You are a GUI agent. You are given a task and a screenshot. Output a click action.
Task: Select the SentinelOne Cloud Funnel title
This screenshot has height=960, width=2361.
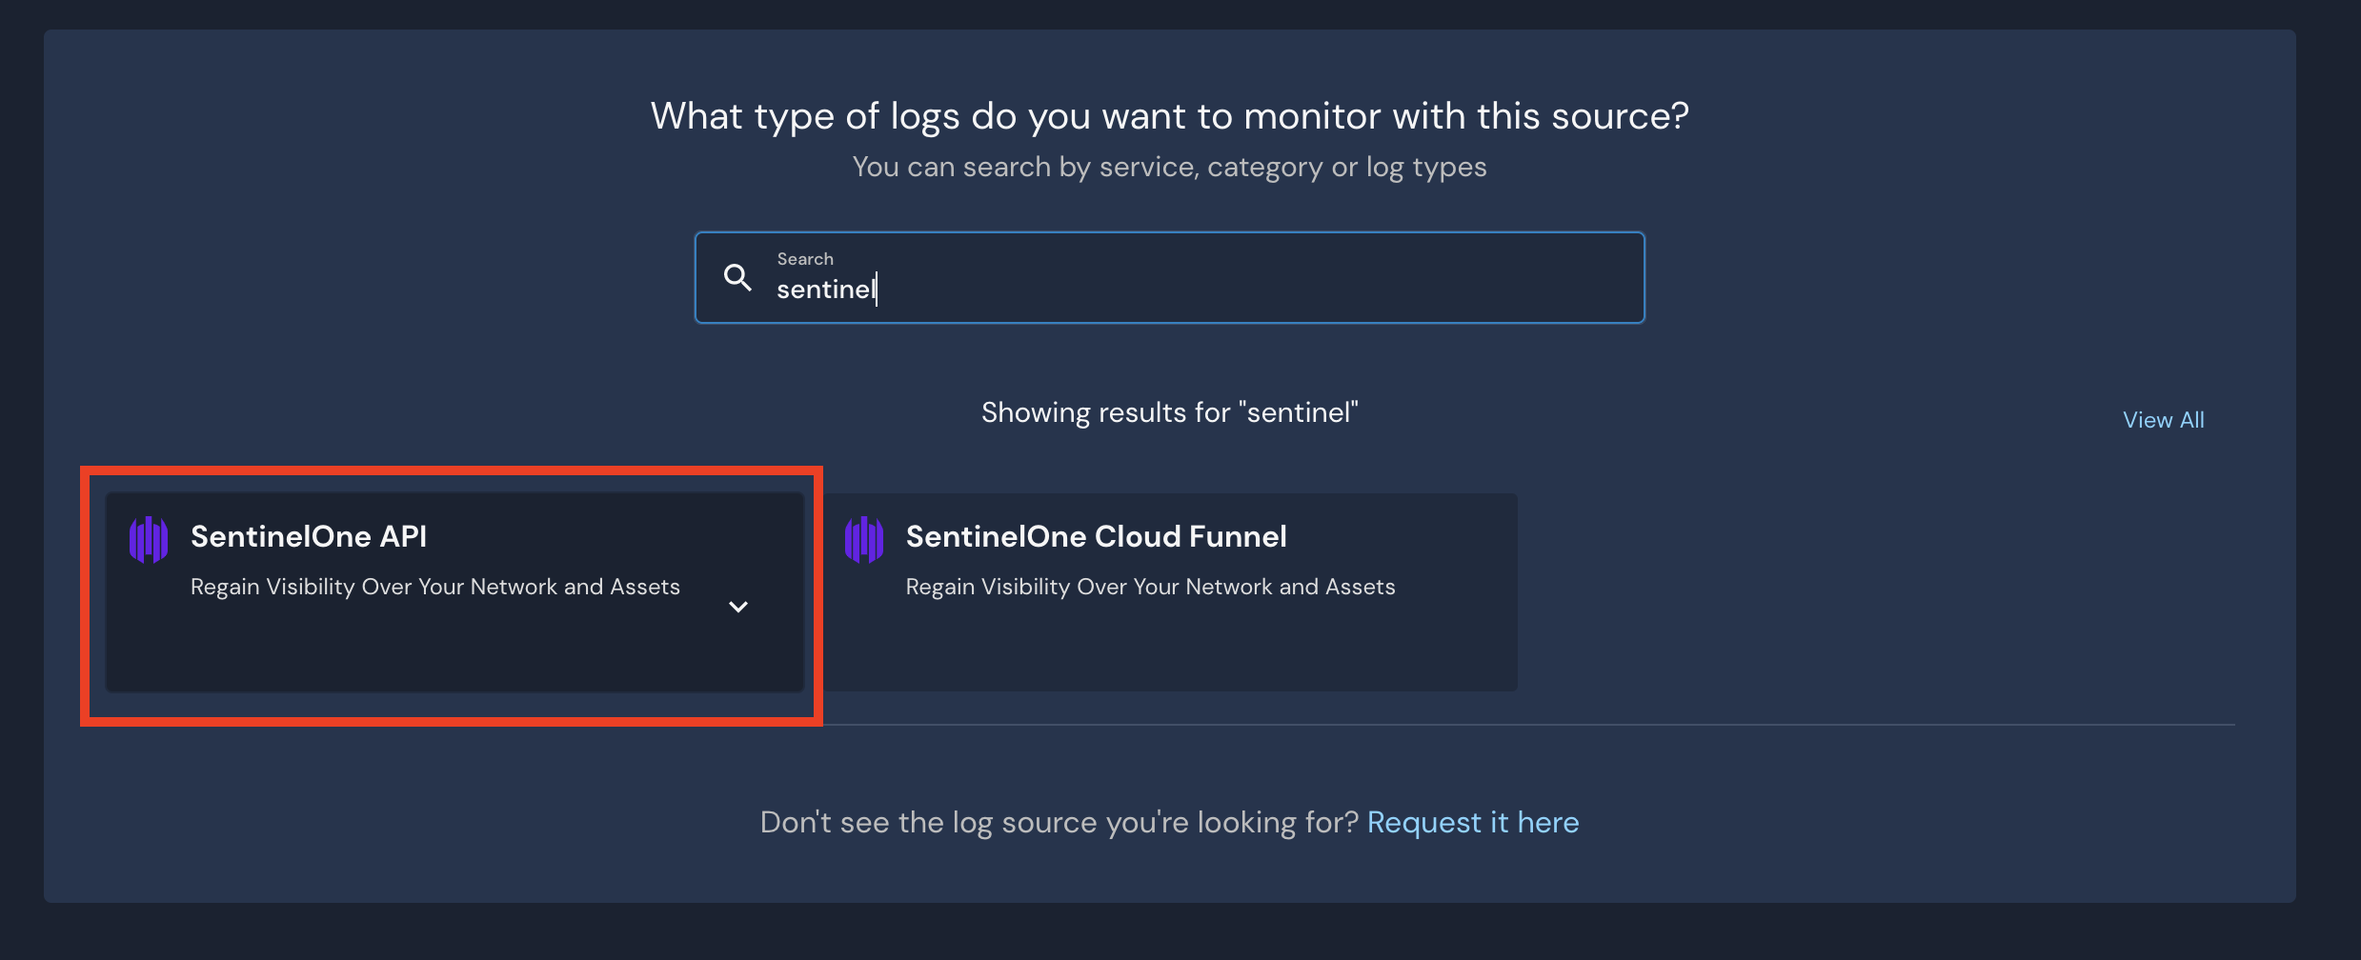click(x=1096, y=536)
